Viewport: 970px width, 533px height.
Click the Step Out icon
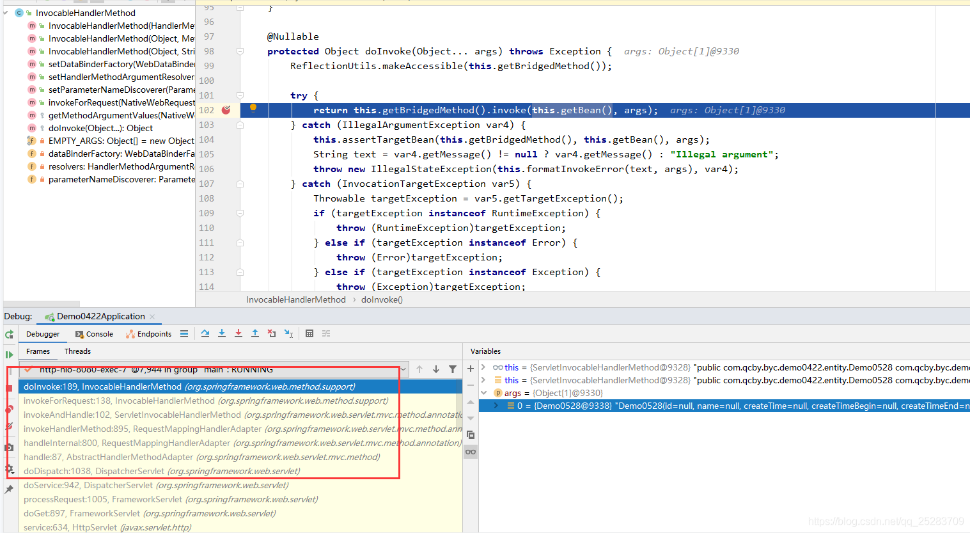pos(255,333)
